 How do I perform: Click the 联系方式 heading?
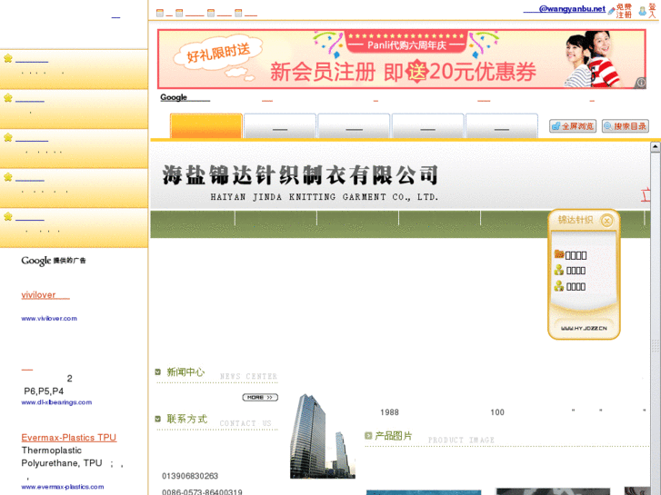(x=186, y=419)
